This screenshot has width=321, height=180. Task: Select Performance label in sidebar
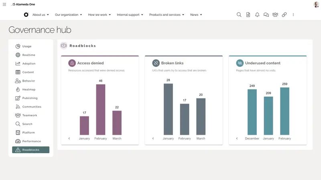click(32, 141)
